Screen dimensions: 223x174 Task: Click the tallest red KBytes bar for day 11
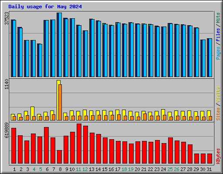click(x=79, y=144)
